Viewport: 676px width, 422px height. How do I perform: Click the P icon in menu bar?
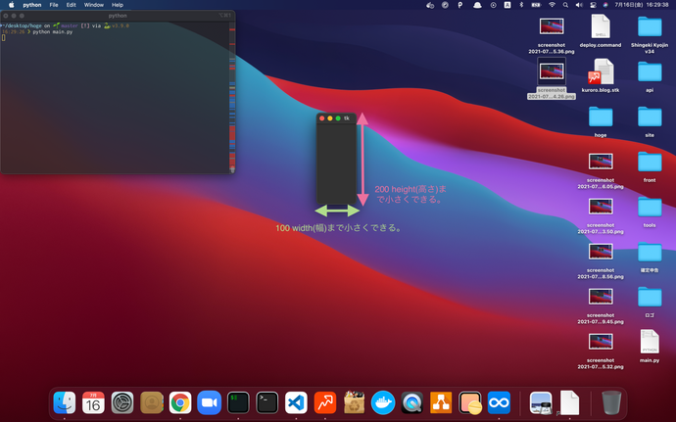(x=460, y=5)
